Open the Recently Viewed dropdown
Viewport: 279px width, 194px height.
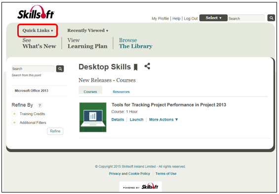coord(88,31)
